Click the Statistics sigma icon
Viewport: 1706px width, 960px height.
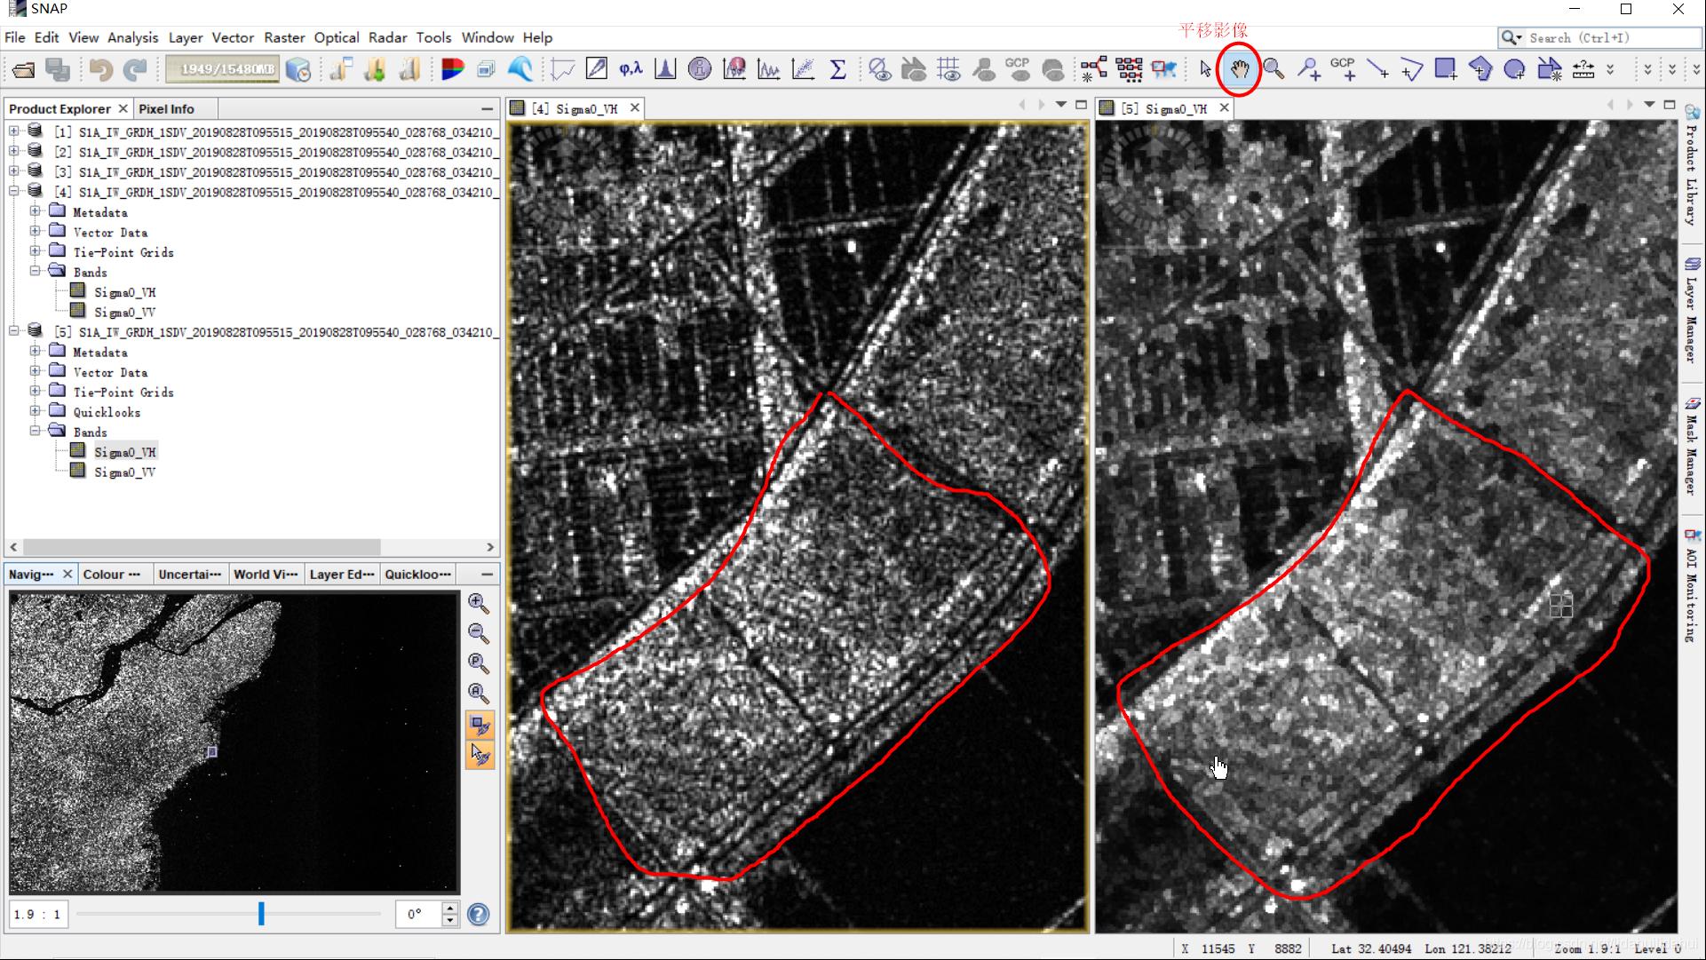837,69
